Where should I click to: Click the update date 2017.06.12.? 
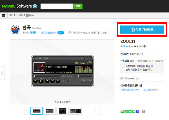(137, 54)
